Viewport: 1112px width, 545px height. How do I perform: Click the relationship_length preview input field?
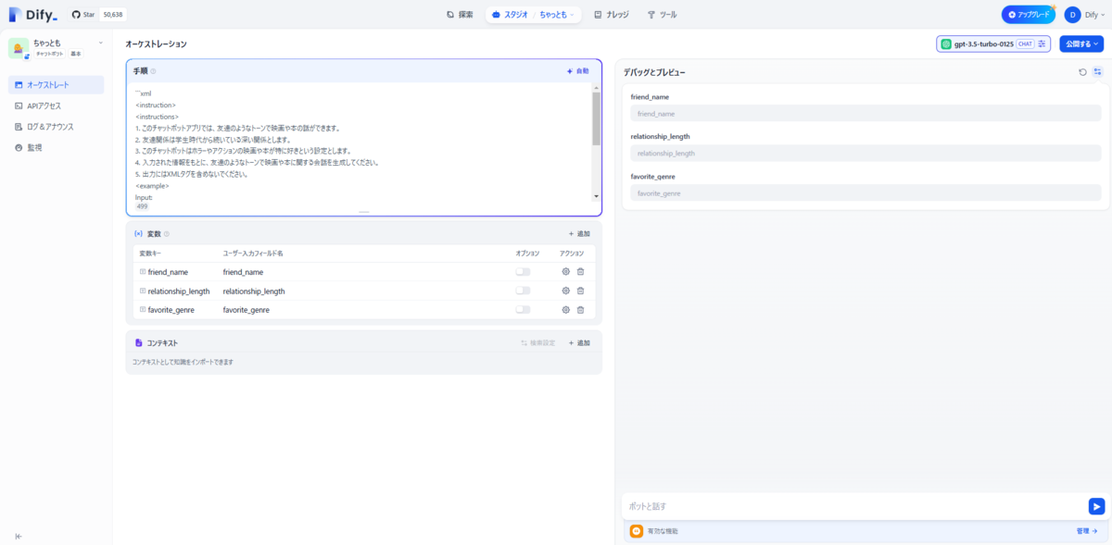click(866, 154)
